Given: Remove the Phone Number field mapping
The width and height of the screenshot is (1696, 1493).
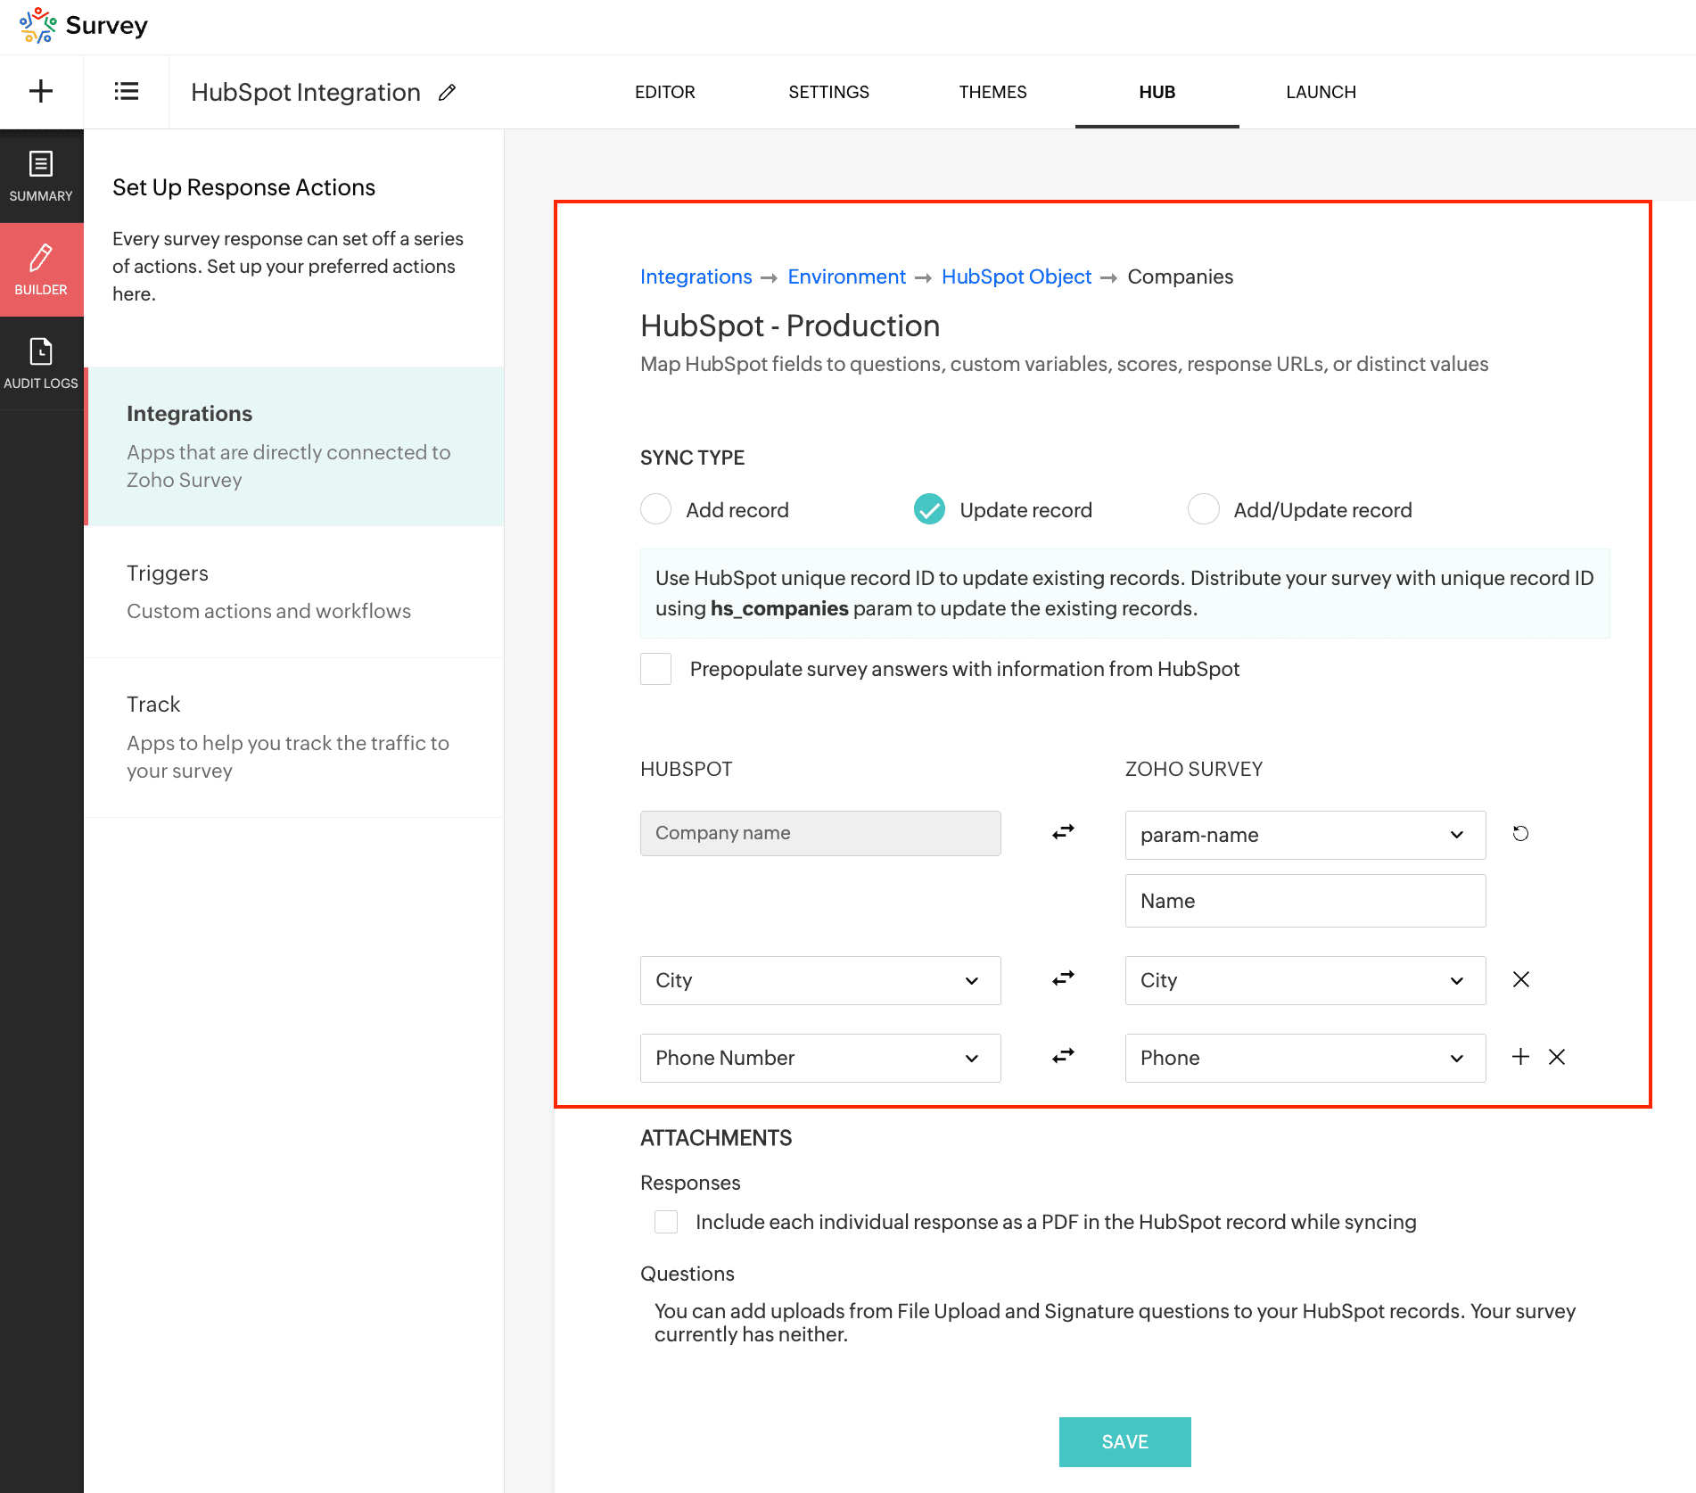Looking at the screenshot, I should [1557, 1057].
